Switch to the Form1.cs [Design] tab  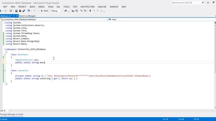(27, 16)
